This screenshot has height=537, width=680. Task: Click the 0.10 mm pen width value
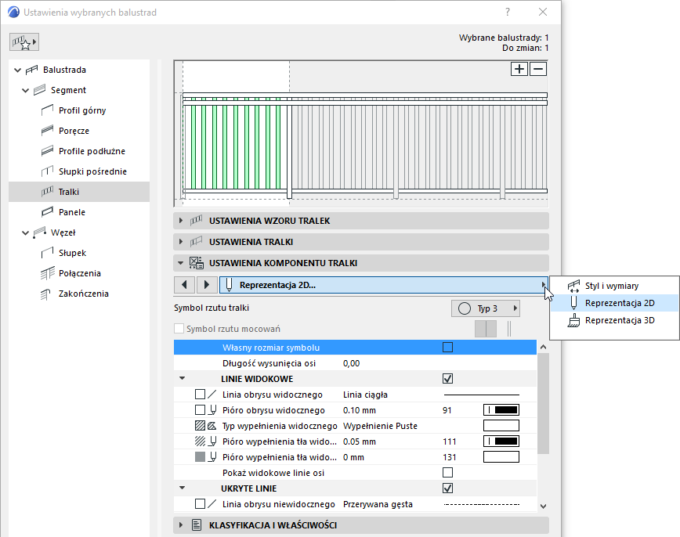pyautogui.click(x=360, y=410)
